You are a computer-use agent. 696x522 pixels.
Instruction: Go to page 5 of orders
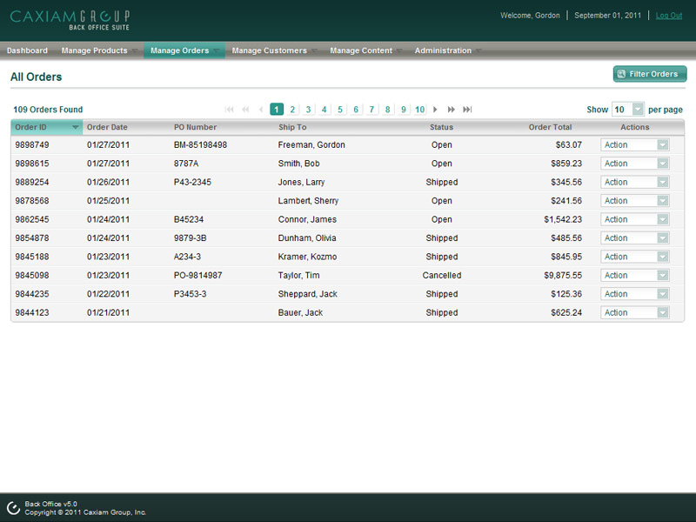340,110
